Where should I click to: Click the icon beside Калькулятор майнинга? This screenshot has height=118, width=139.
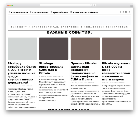tap(71, 12)
